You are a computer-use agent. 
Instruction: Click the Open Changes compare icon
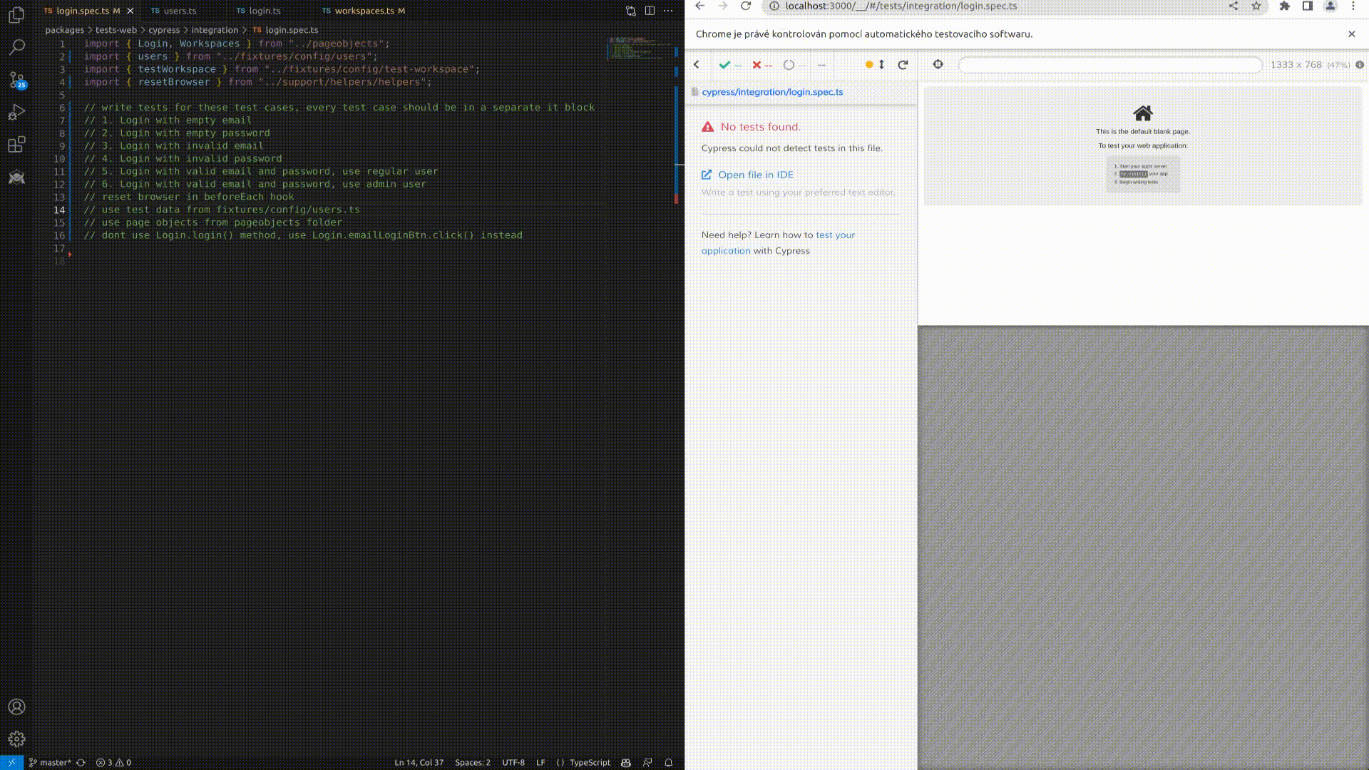click(x=630, y=11)
